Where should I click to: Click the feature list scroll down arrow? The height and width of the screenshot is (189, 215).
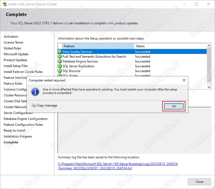pos(209,87)
